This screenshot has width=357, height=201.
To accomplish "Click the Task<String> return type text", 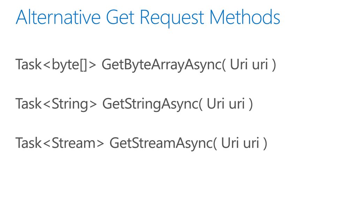I will tap(56, 104).
